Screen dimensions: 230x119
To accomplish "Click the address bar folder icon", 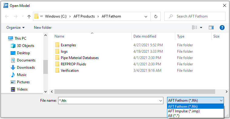I will tap(37, 16).
